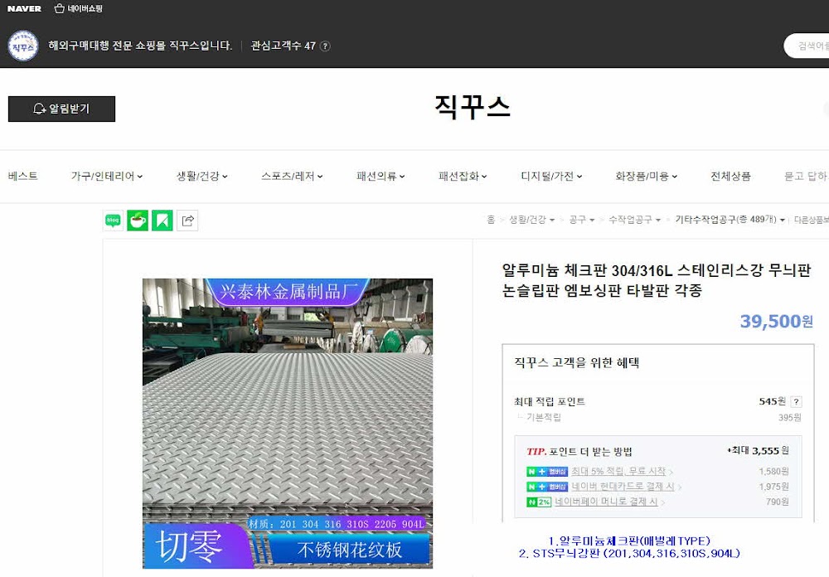Open the 수작업공구 breadcrumb dropdown

coord(634,220)
